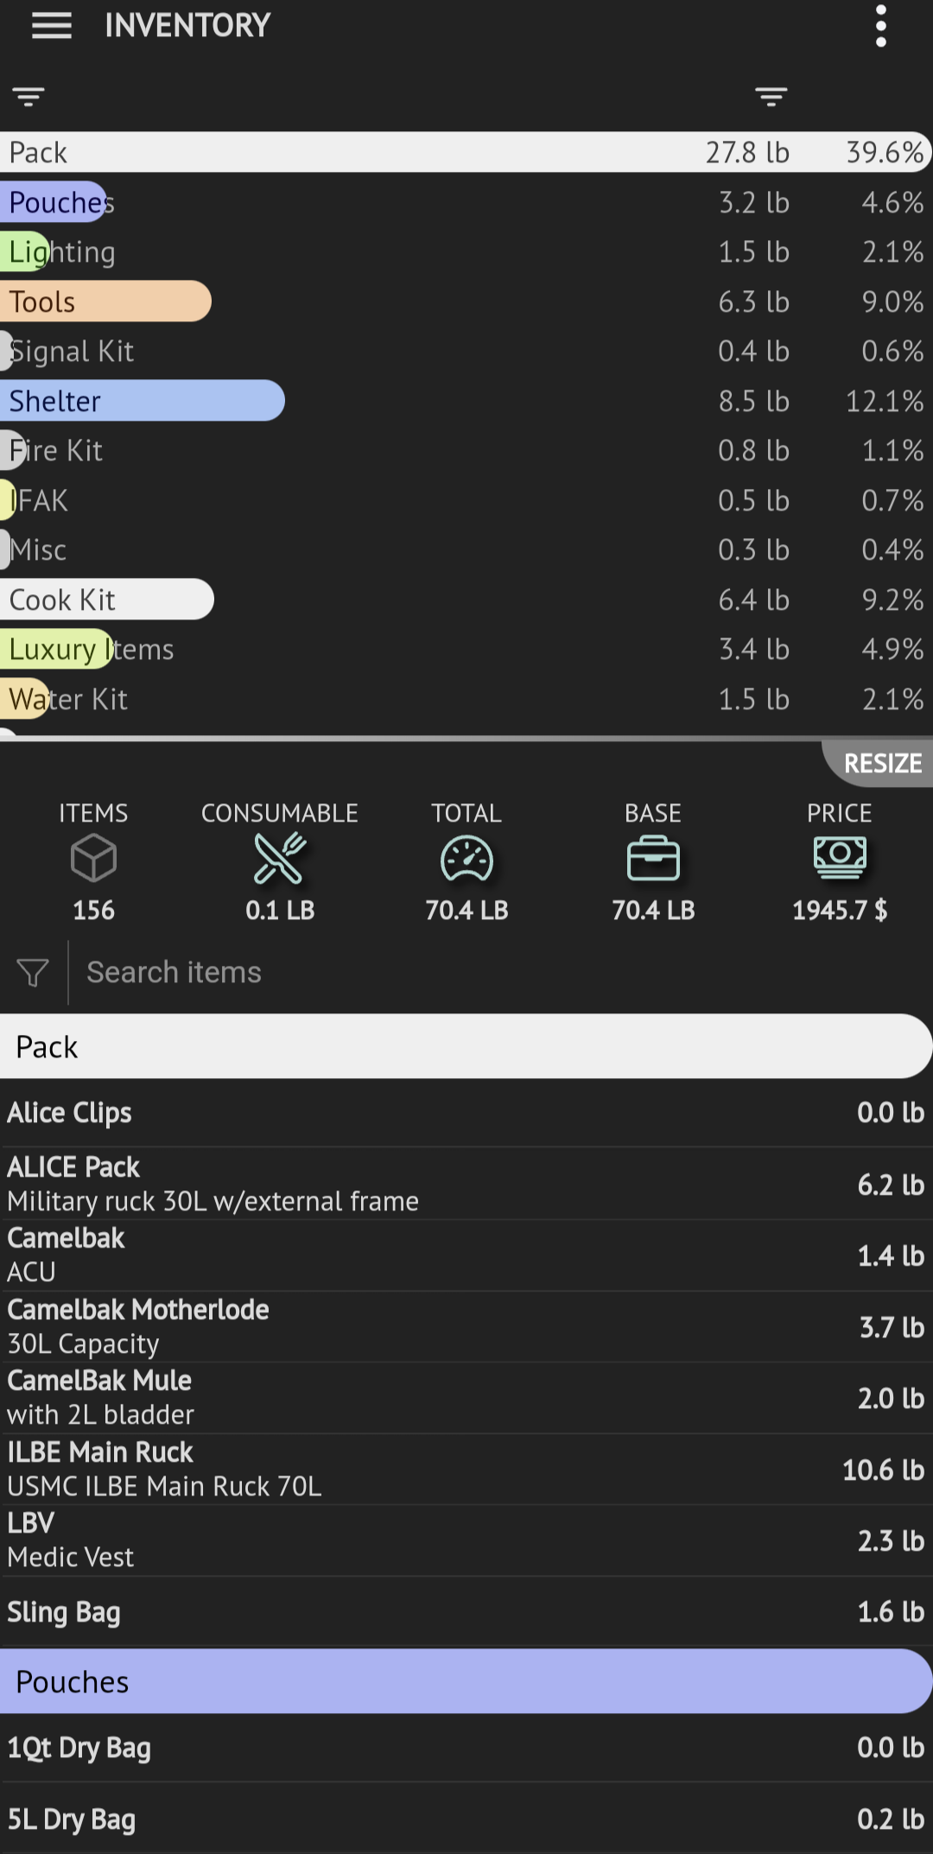Viewport: 933px width, 1854px height.
Task: Tap the right sort icon above weights
Action: tap(771, 96)
